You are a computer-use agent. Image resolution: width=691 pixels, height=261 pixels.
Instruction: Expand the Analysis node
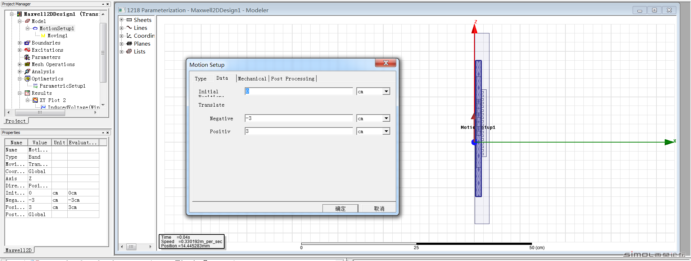coord(20,71)
